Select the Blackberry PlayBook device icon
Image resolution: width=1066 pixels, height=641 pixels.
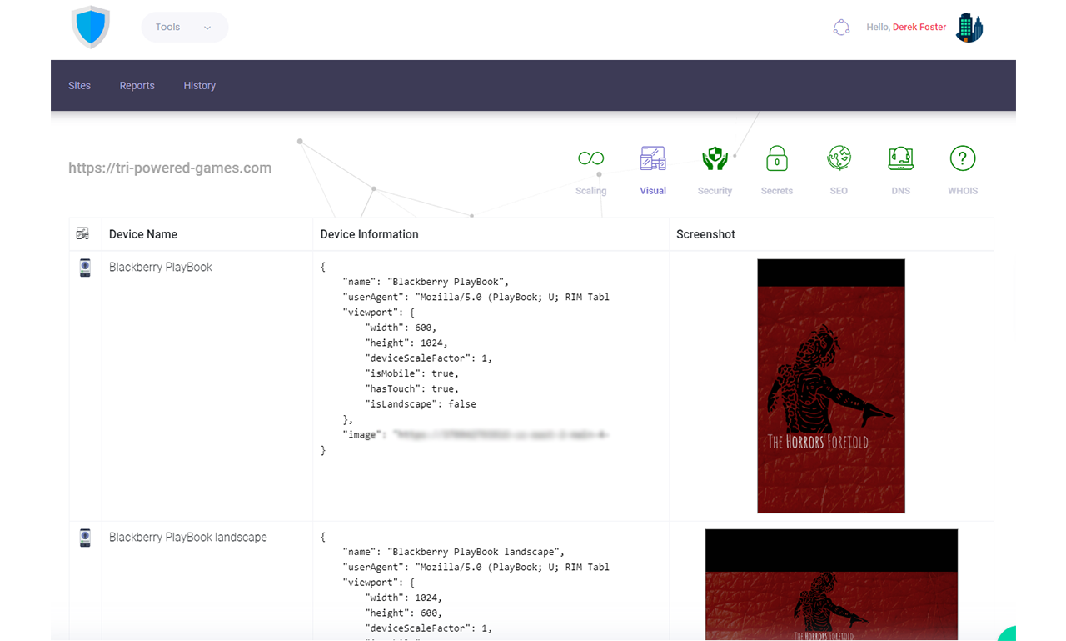(x=84, y=268)
